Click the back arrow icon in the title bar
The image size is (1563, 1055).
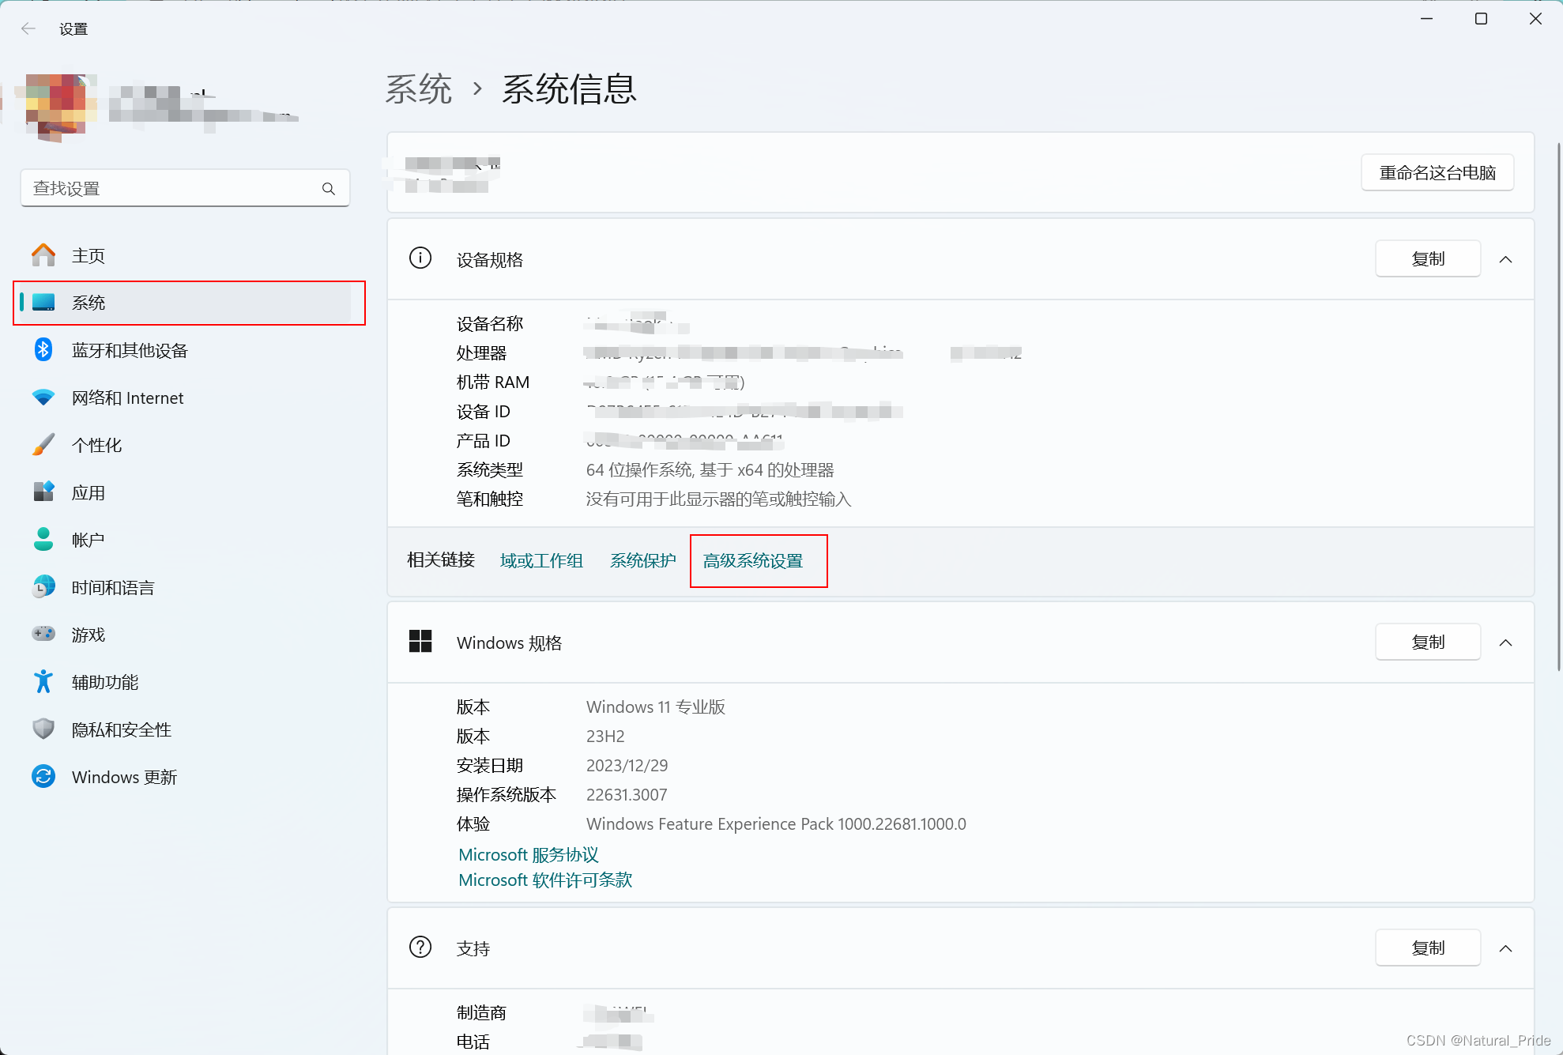point(28,29)
